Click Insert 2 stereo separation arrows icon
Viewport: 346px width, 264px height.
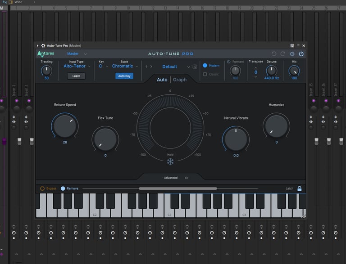coord(26,121)
